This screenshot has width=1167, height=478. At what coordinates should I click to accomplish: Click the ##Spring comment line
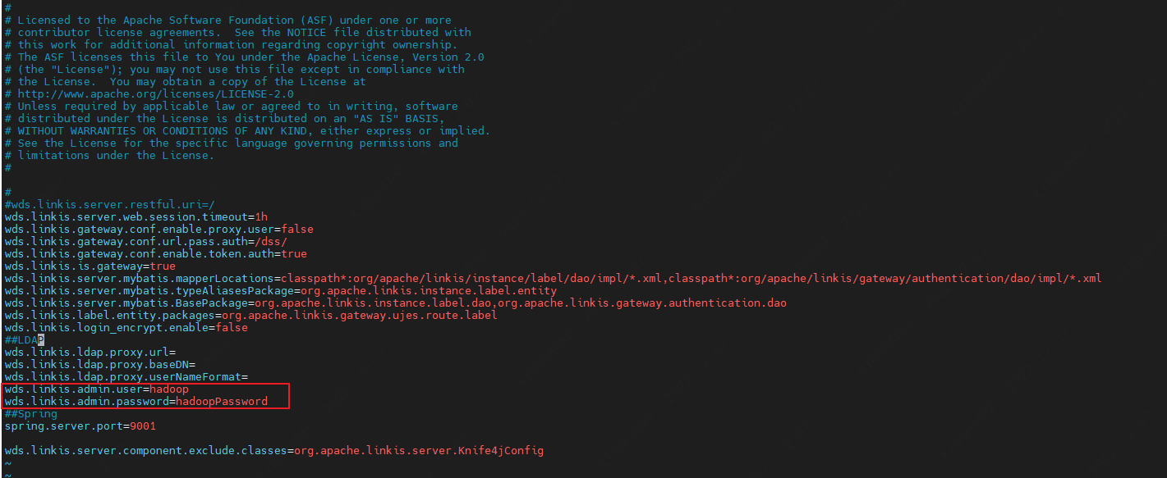30,413
